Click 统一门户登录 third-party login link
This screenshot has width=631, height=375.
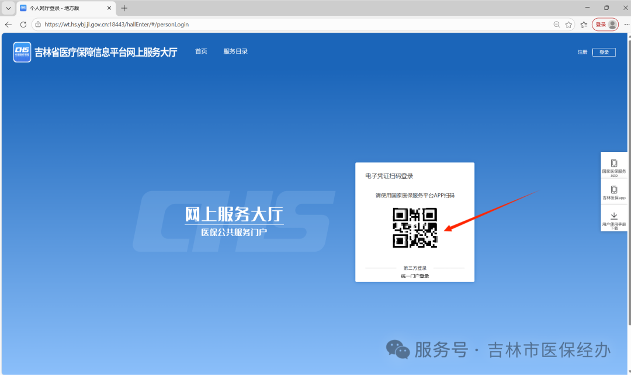pos(415,276)
